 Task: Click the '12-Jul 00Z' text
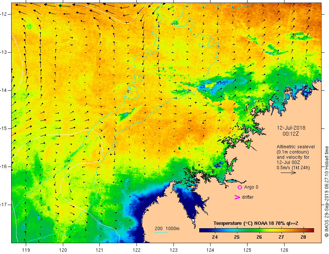click(x=288, y=162)
